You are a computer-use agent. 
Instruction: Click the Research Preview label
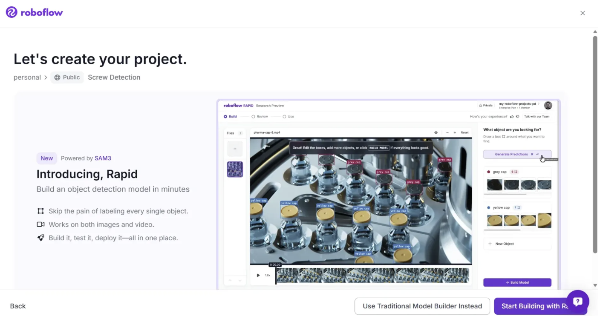click(270, 106)
